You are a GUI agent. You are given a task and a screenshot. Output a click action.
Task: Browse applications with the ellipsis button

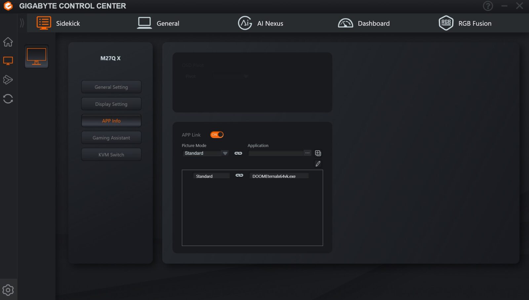tap(307, 153)
